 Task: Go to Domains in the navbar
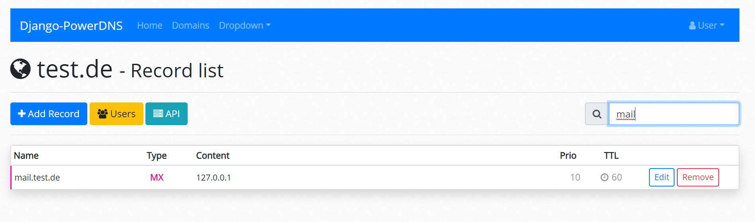click(190, 25)
